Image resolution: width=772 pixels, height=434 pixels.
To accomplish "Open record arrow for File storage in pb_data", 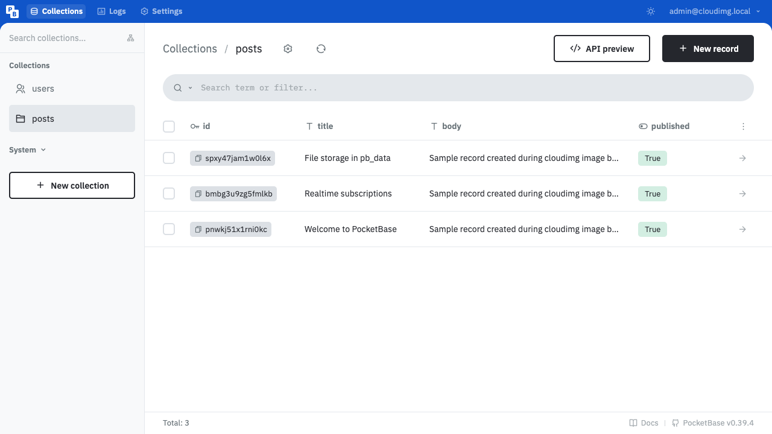I will click(x=742, y=158).
